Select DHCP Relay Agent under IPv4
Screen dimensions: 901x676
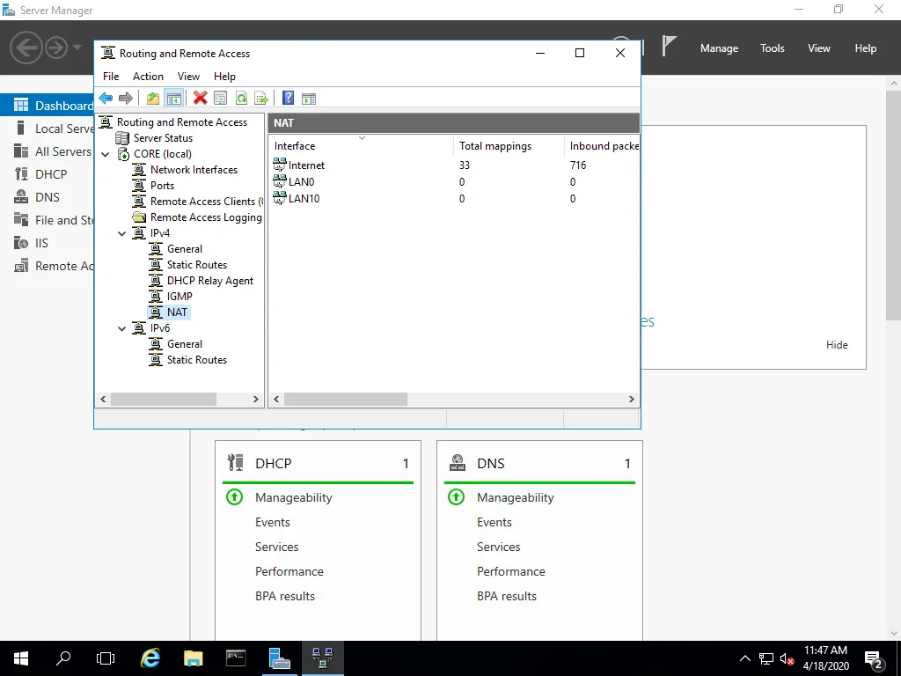[209, 281]
